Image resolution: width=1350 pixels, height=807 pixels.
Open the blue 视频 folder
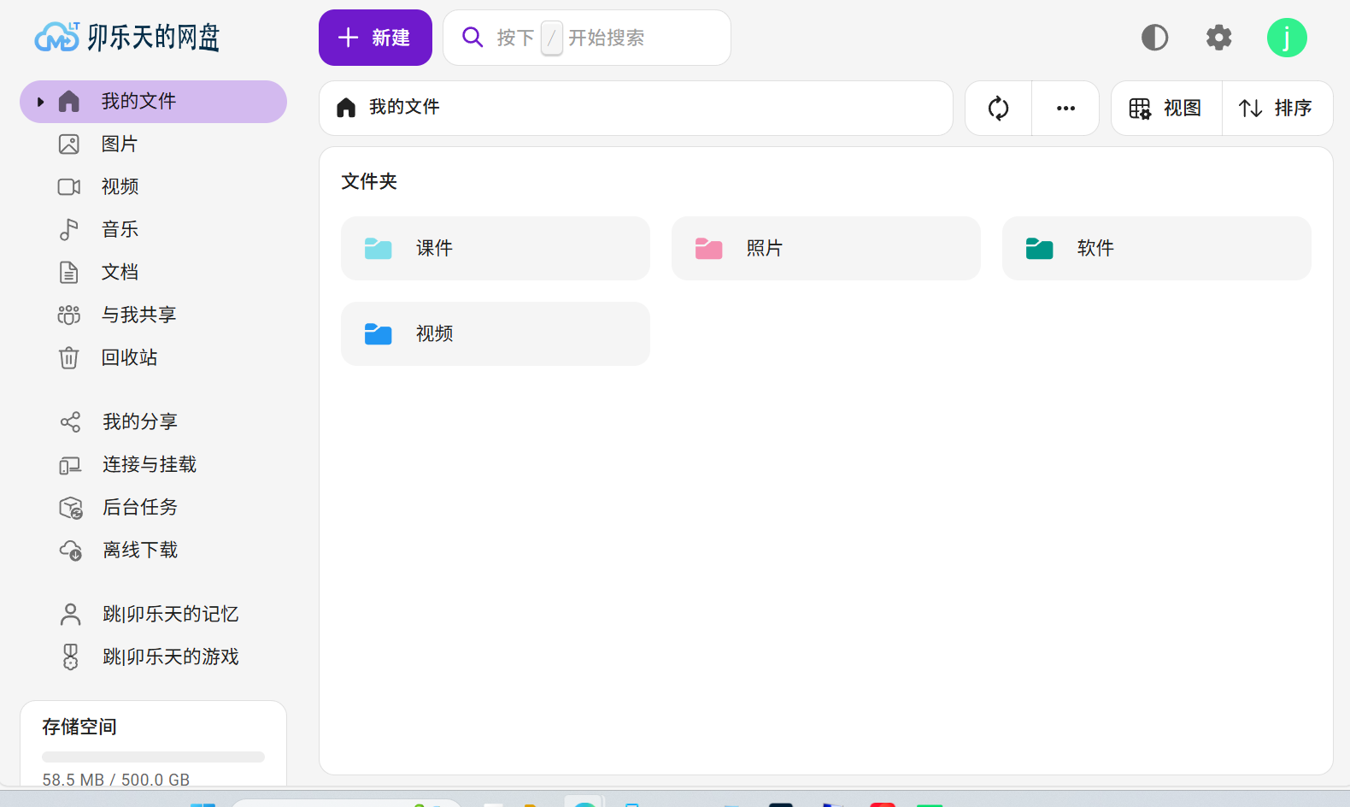tap(495, 334)
